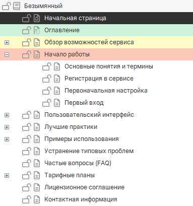
Task: Click the lock icon of Обзор возможностей сервиса
Action: coord(27,42)
